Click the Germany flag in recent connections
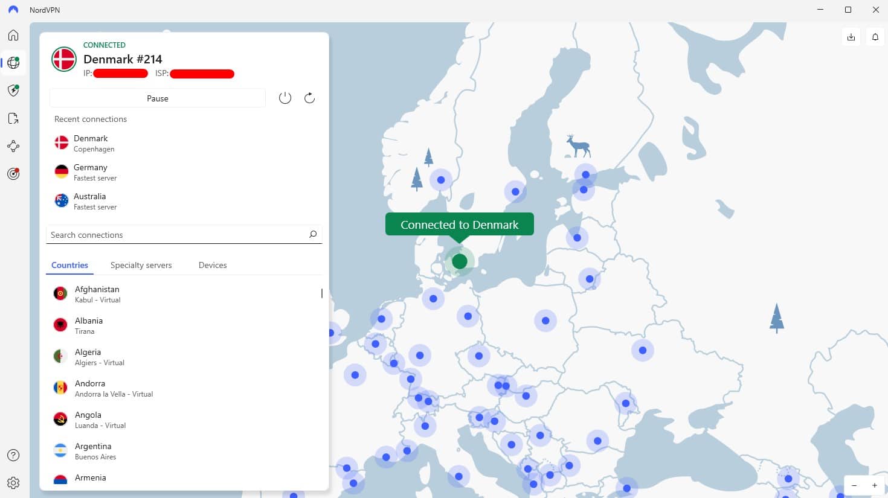The width and height of the screenshot is (888, 498). 62,171
